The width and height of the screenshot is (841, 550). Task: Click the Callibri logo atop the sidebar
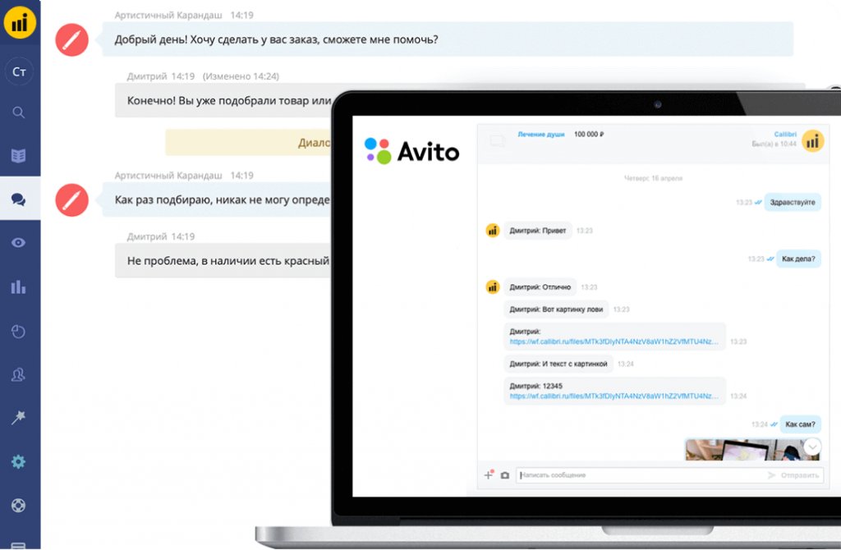click(20, 22)
